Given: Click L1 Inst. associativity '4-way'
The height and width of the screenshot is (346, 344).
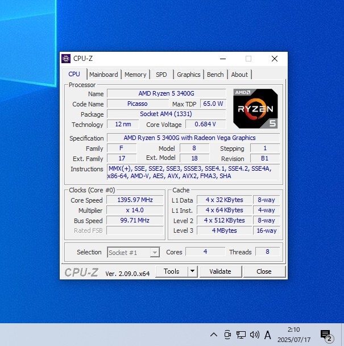Looking at the screenshot, I should coord(266,210).
